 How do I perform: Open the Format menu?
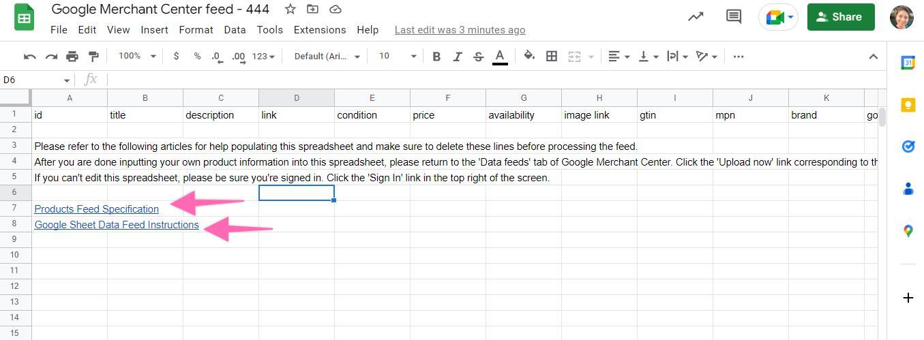tap(196, 30)
